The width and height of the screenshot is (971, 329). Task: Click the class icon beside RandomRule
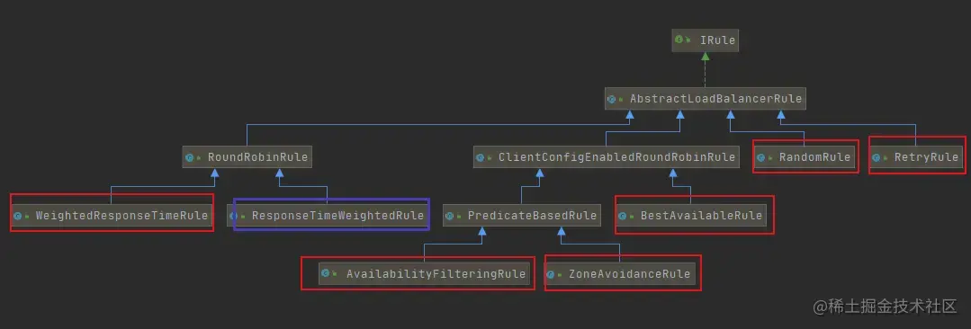tap(761, 157)
